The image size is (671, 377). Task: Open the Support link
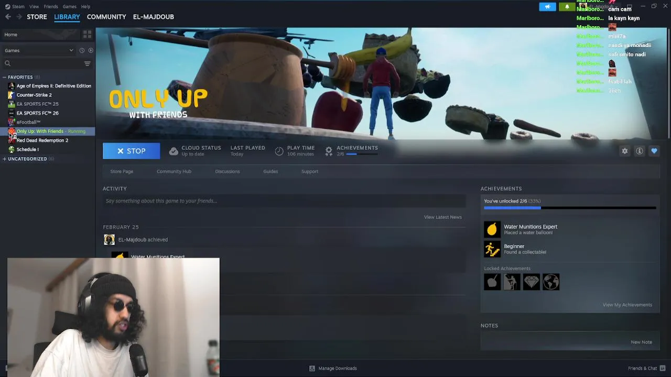click(x=310, y=171)
